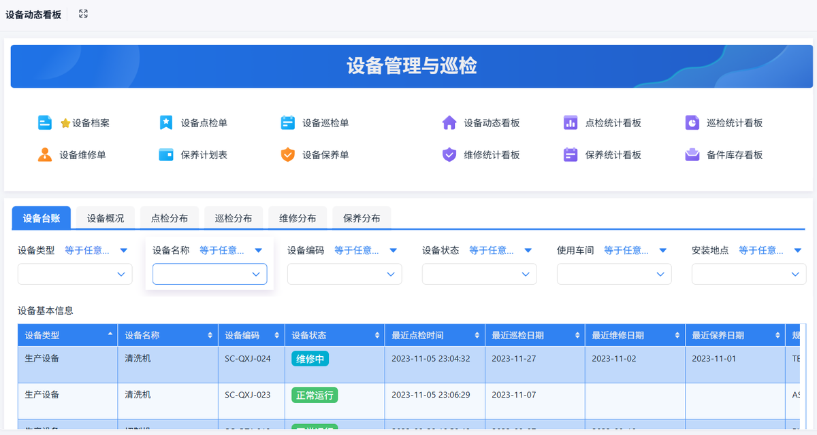Click the 设备动态看板 home icon

tap(449, 123)
